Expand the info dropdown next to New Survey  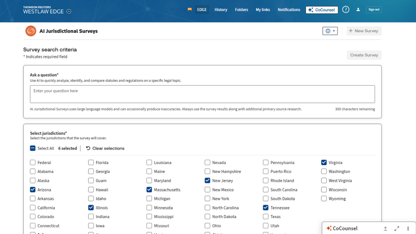tap(330, 31)
